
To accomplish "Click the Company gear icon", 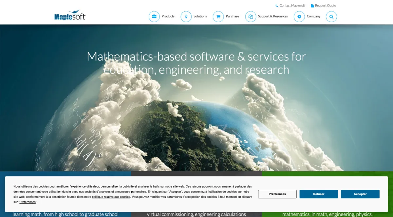I will coord(299,17).
